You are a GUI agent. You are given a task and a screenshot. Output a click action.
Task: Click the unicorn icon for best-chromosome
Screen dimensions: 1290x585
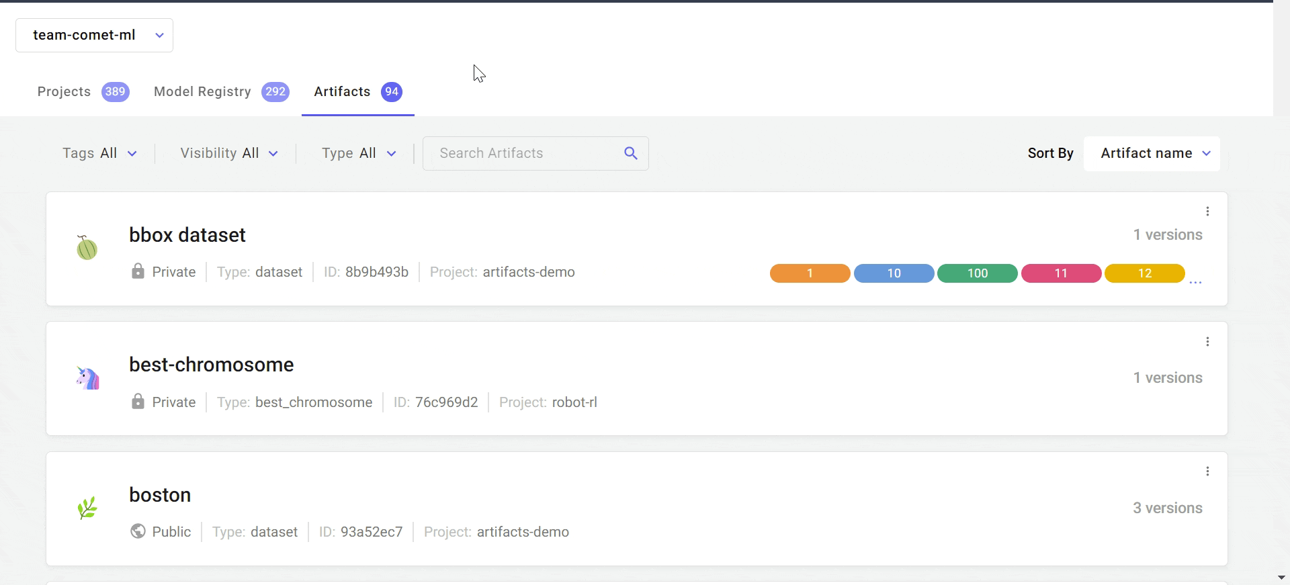[87, 378]
